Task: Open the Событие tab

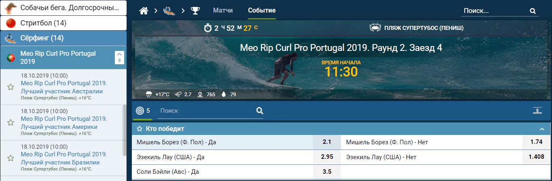Action: pos(262,11)
